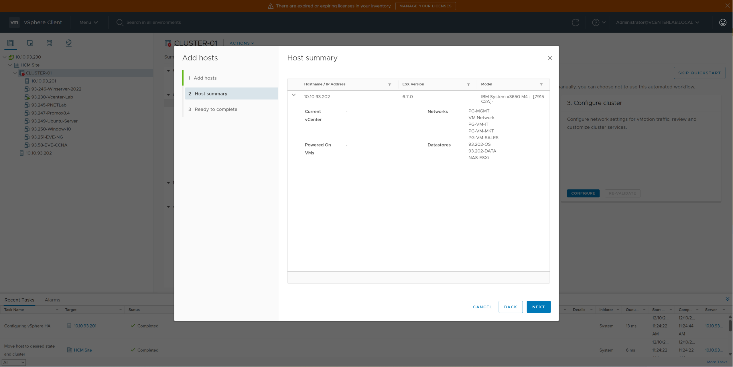
Task: Open Networking inventory view icon
Action: [x=69, y=43]
